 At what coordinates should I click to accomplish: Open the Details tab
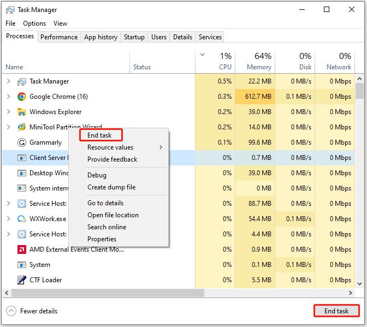(182, 37)
